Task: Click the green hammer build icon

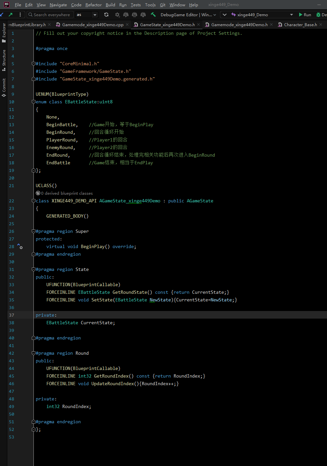Action: click(153, 15)
